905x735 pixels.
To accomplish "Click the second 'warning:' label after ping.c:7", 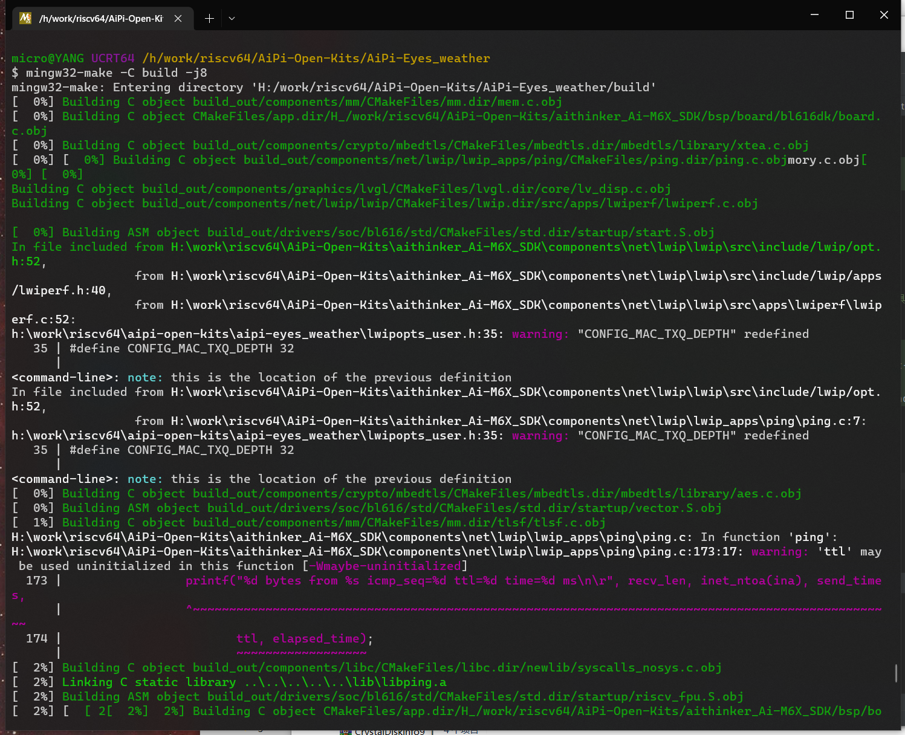I will 540,436.
